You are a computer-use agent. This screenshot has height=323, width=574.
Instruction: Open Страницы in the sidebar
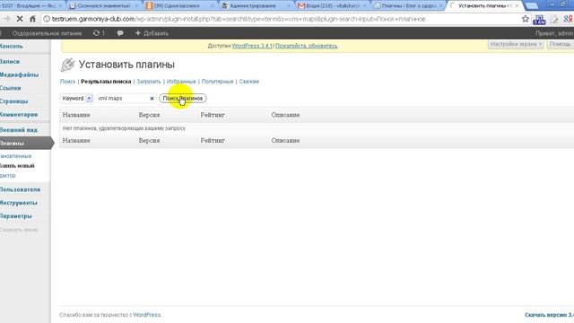tap(14, 101)
